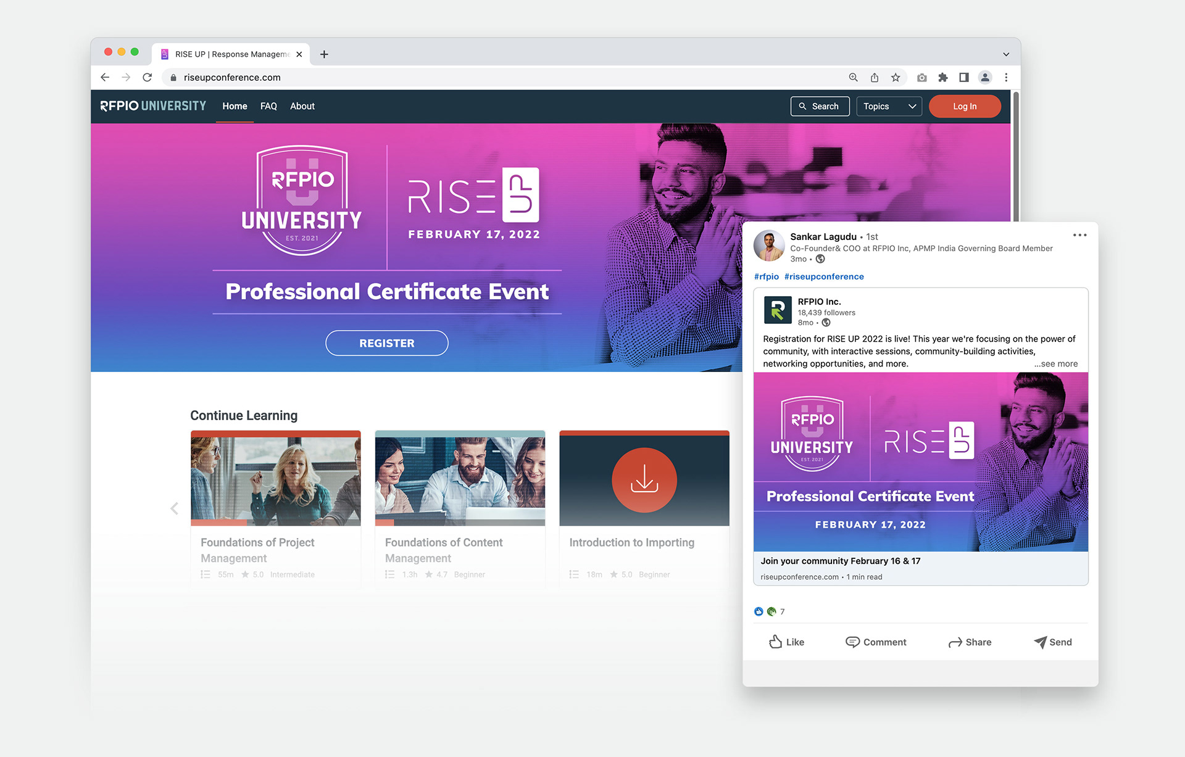Select the RISE UP | Response Management tab
The height and width of the screenshot is (757, 1185).
231,54
